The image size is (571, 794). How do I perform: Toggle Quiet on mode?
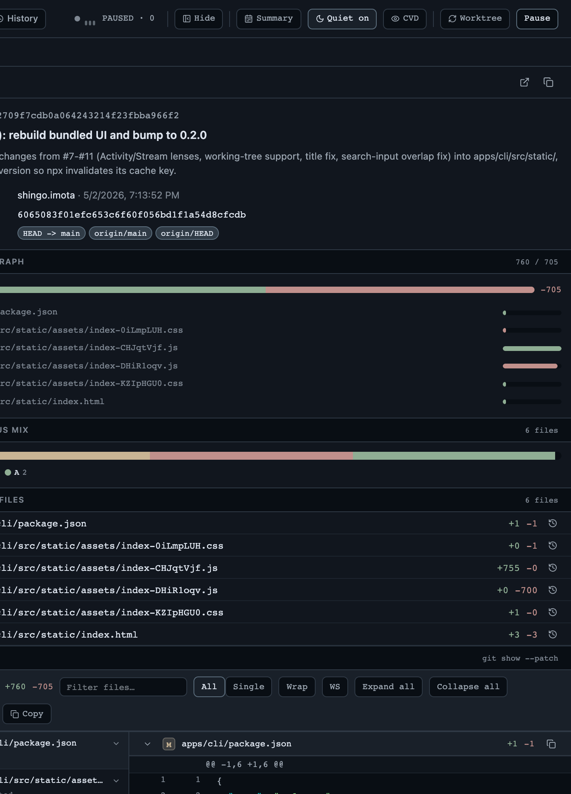[342, 19]
